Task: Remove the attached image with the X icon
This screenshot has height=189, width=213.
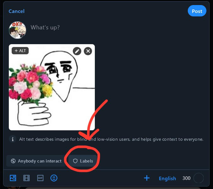Action: pos(88,51)
